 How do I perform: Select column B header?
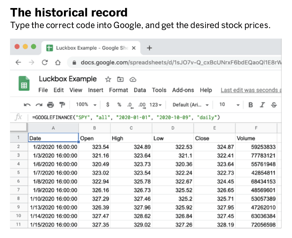(x=95, y=128)
